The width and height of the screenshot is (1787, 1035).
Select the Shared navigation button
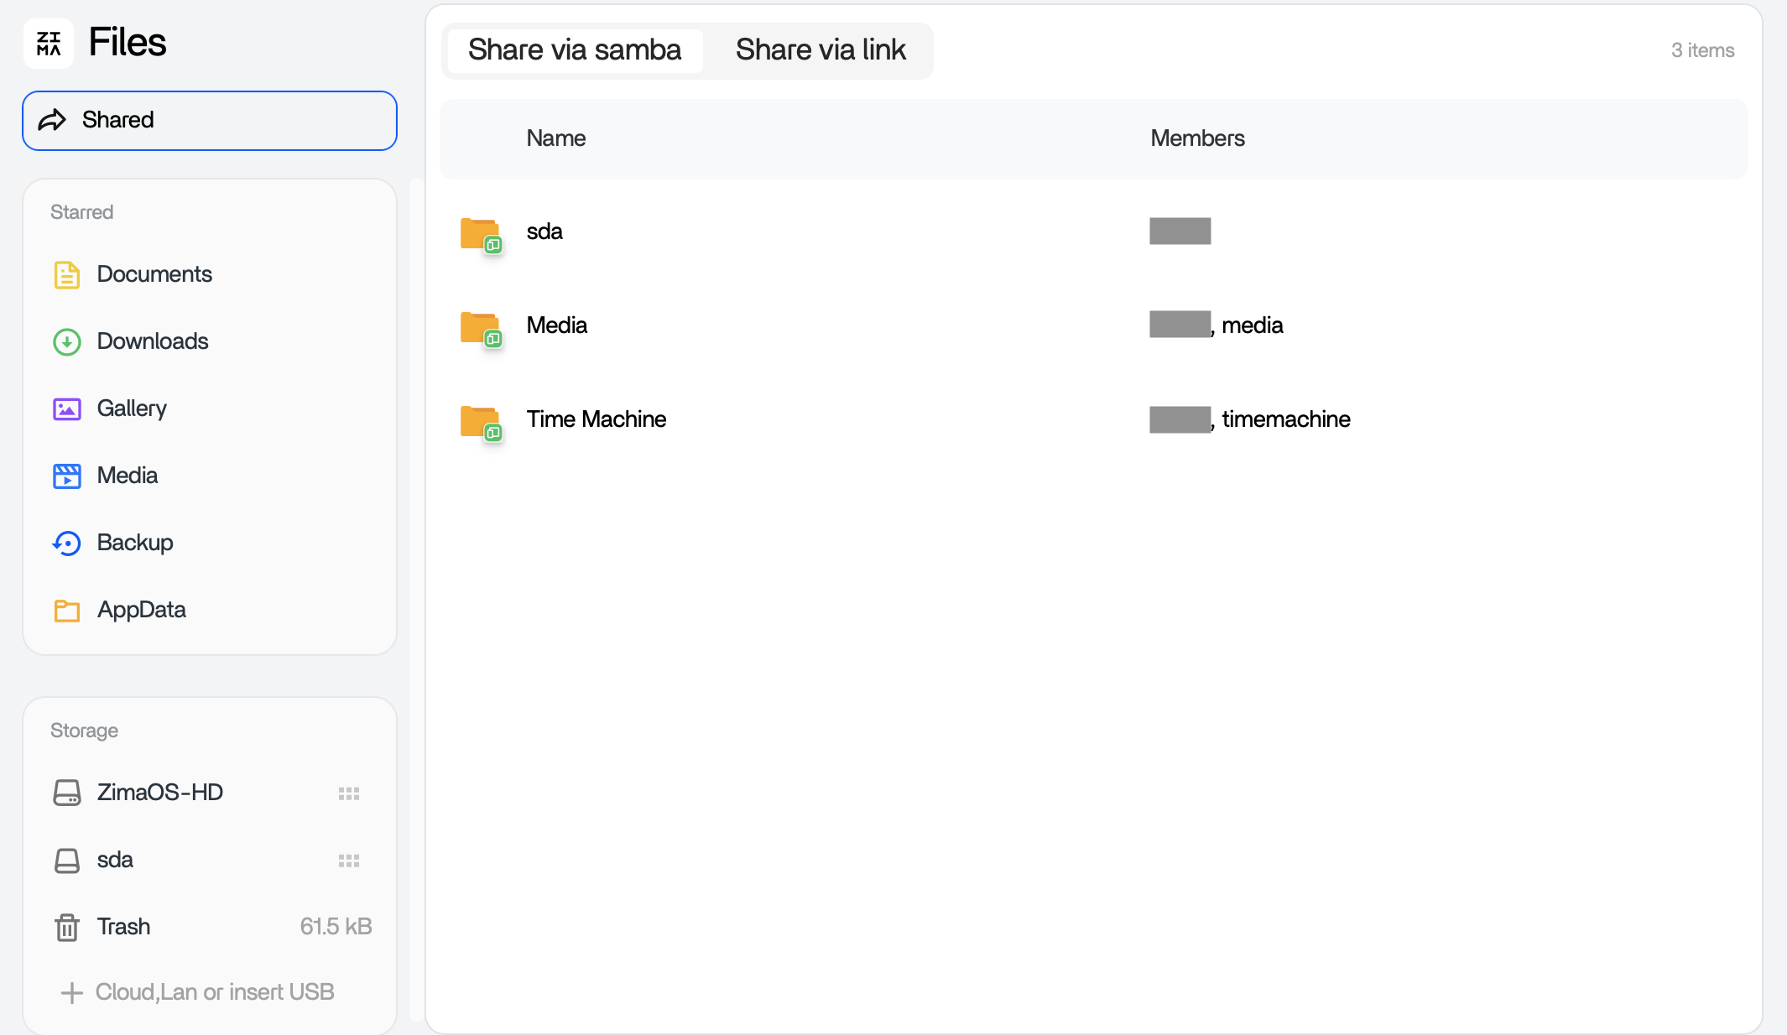(210, 120)
